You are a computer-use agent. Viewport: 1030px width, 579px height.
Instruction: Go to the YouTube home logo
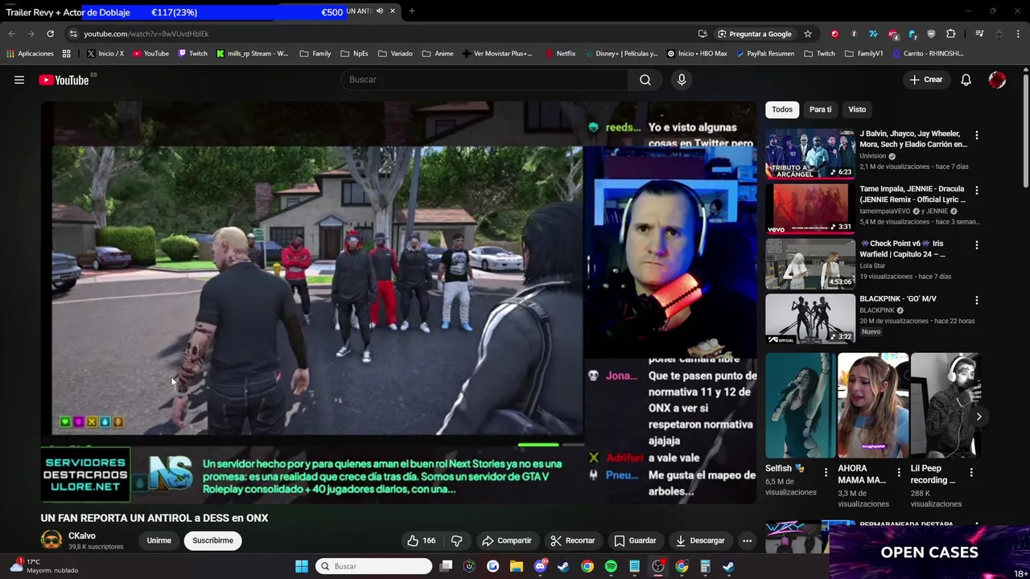coord(64,80)
